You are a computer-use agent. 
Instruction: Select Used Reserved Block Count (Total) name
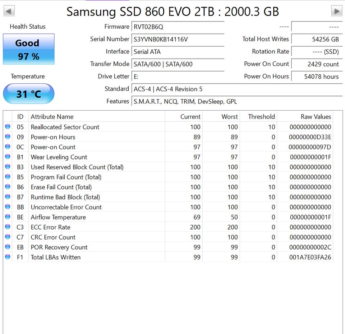(77, 167)
